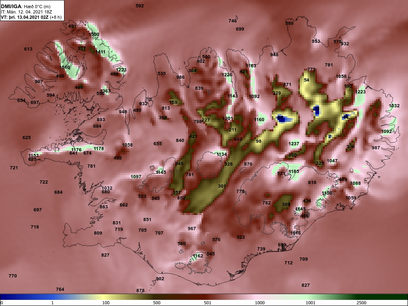
Task: Select the map value 746
Action: click(233, 21)
